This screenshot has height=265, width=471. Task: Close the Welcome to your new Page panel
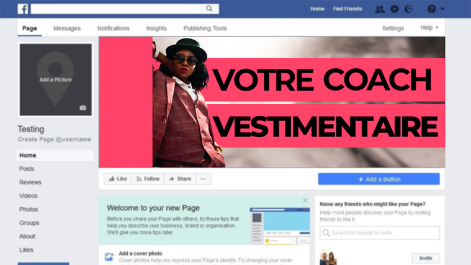point(305,200)
